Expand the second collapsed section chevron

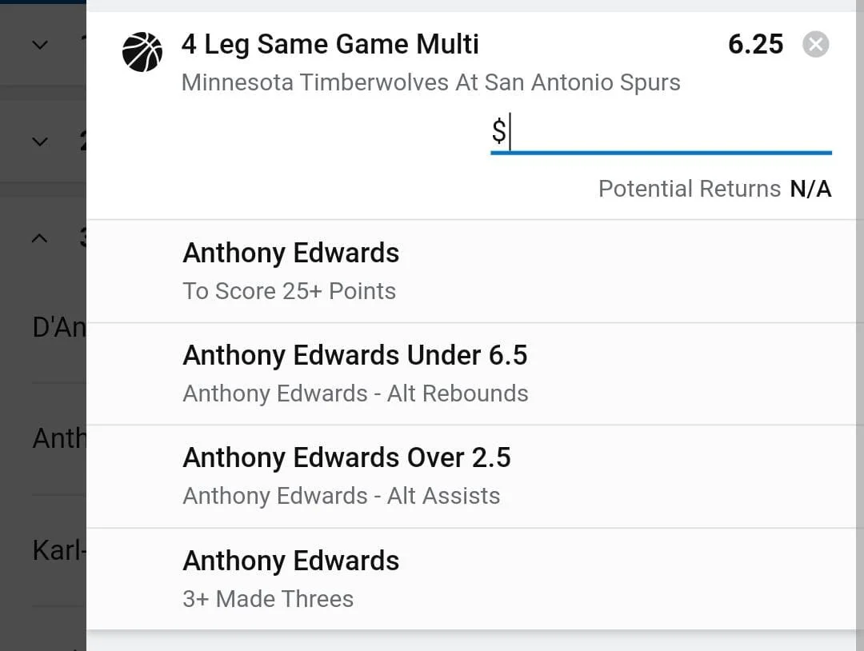pyautogui.click(x=40, y=142)
